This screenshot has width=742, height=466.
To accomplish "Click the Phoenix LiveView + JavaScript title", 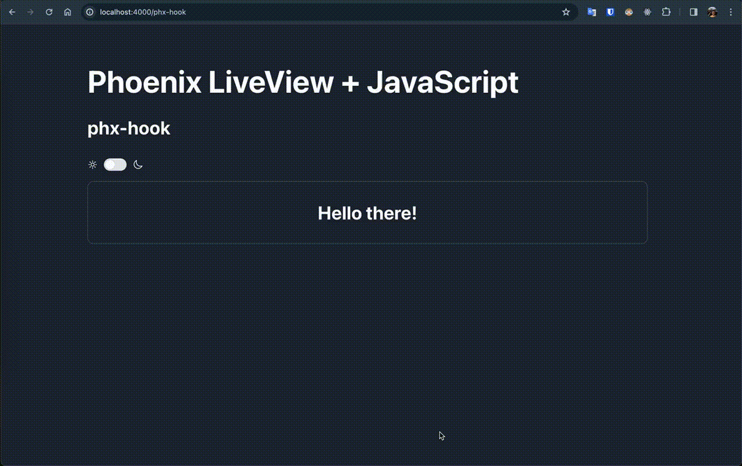I will [x=303, y=82].
